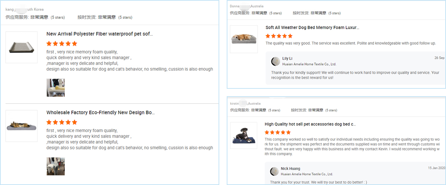Click Nick Huang's profile avatar
The width and height of the screenshot is (446, 185).
coord(274,171)
